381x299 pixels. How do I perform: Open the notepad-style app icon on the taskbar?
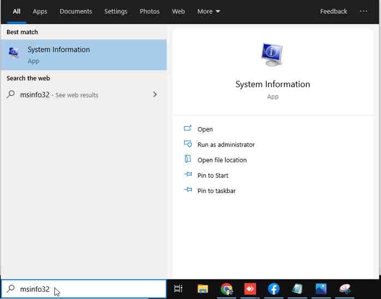297,289
